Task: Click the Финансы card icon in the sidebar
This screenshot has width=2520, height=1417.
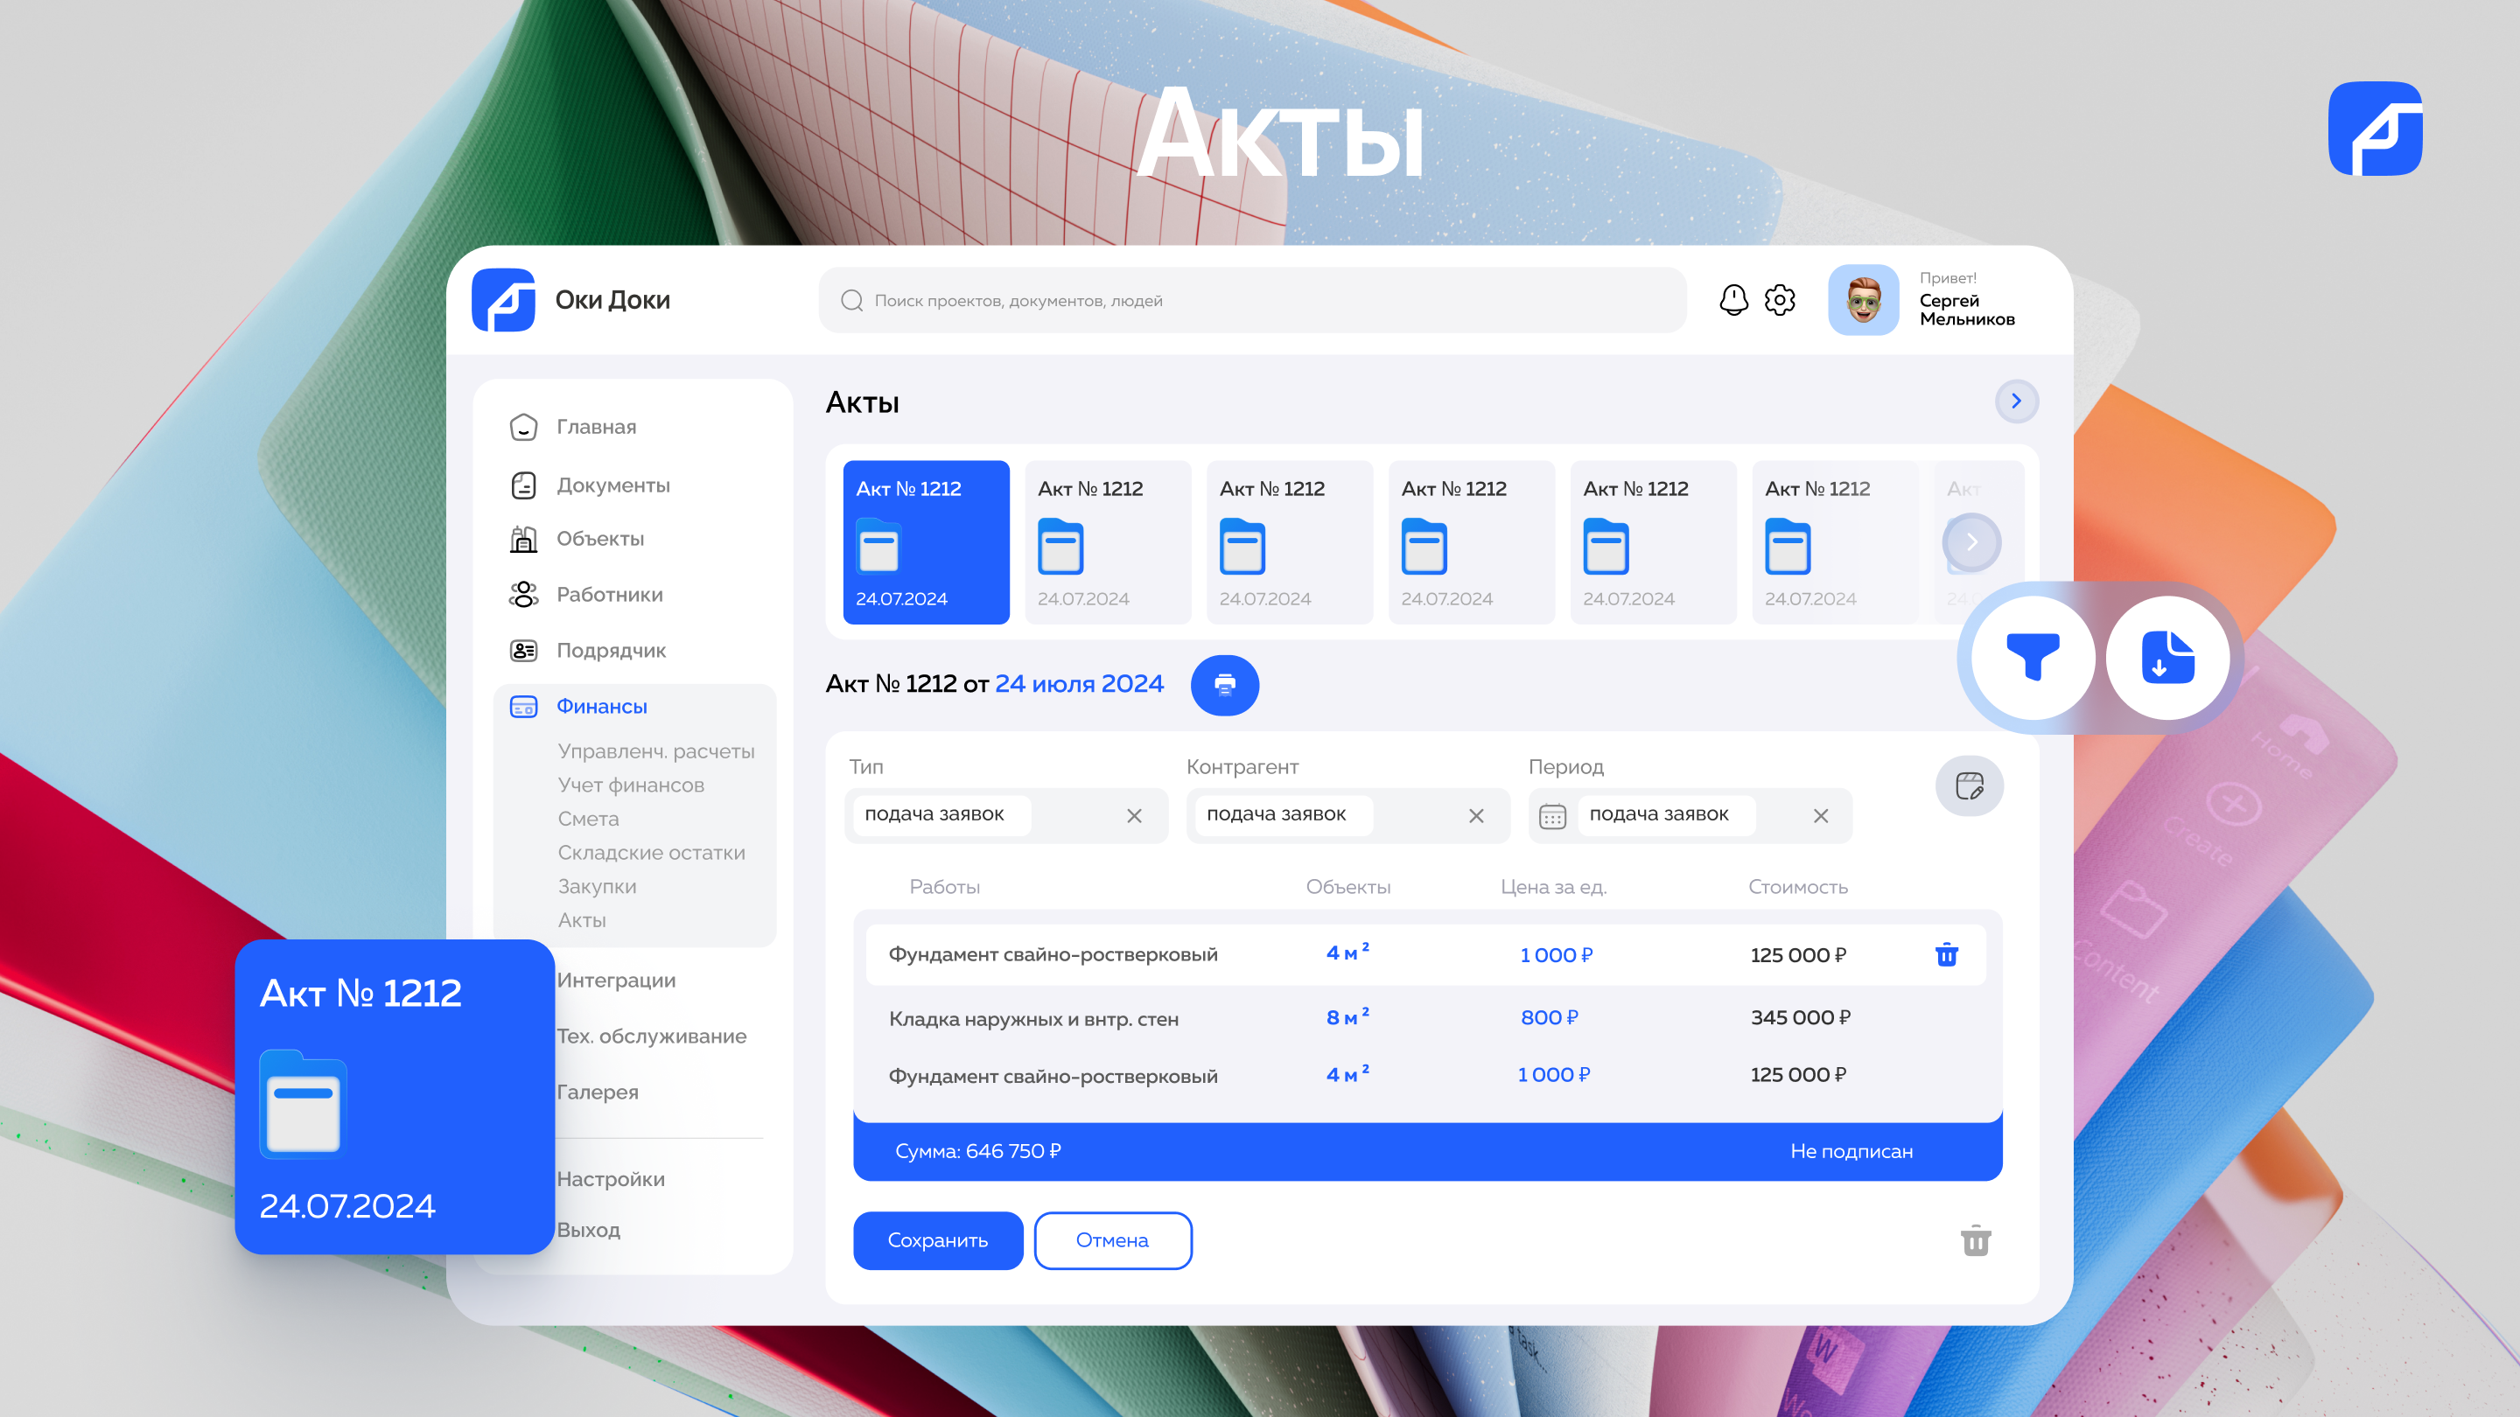Action: [523, 706]
